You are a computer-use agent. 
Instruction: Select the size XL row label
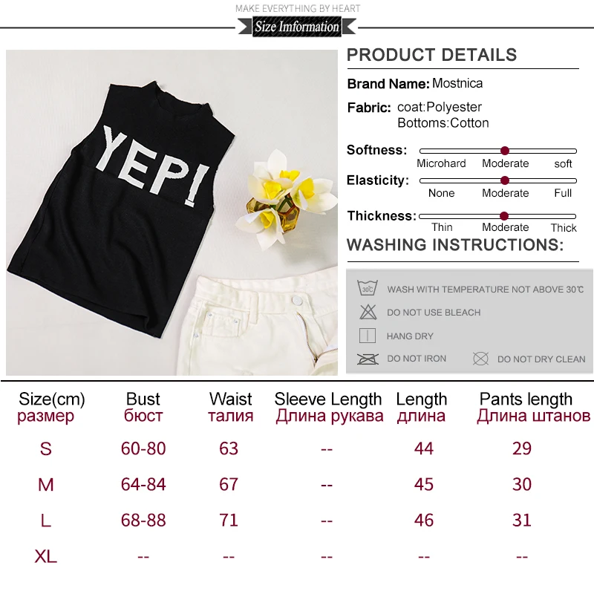coord(46,556)
